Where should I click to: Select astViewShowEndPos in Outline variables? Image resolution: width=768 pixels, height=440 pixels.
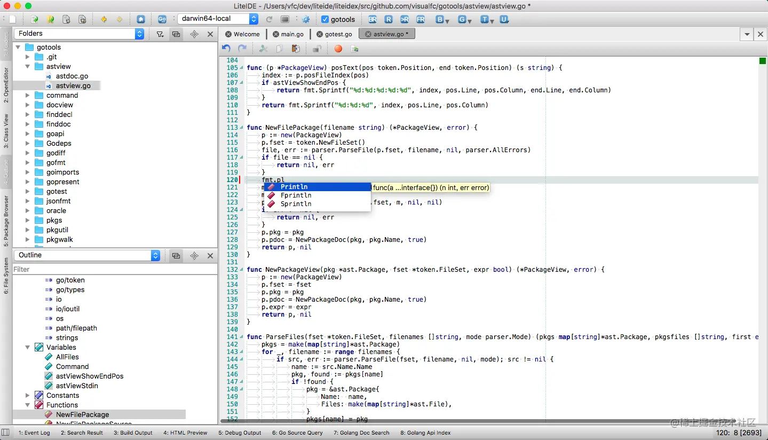(x=90, y=376)
